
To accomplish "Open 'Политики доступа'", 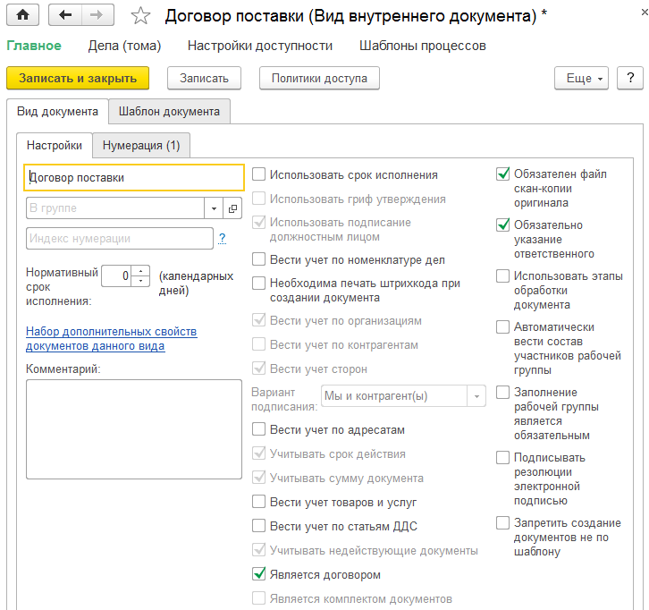I will pyautogui.click(x=319, y=78).
